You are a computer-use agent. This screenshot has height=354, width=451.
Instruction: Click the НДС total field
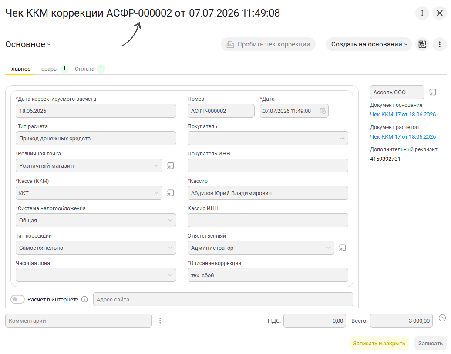tap(315, 321)
